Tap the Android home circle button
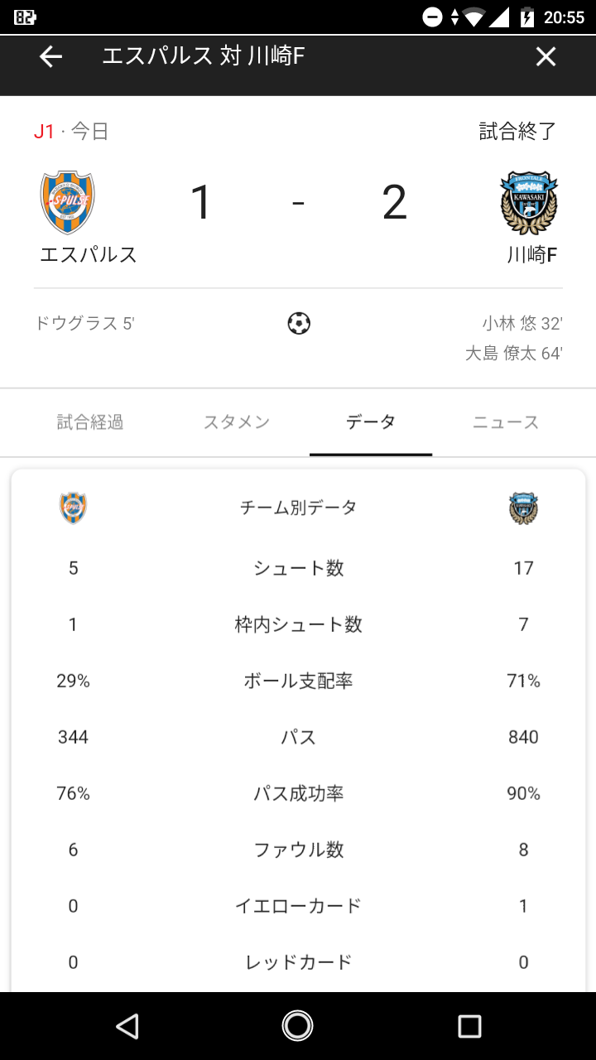This screenshot has width=596, height=1060. (297, 1026)
